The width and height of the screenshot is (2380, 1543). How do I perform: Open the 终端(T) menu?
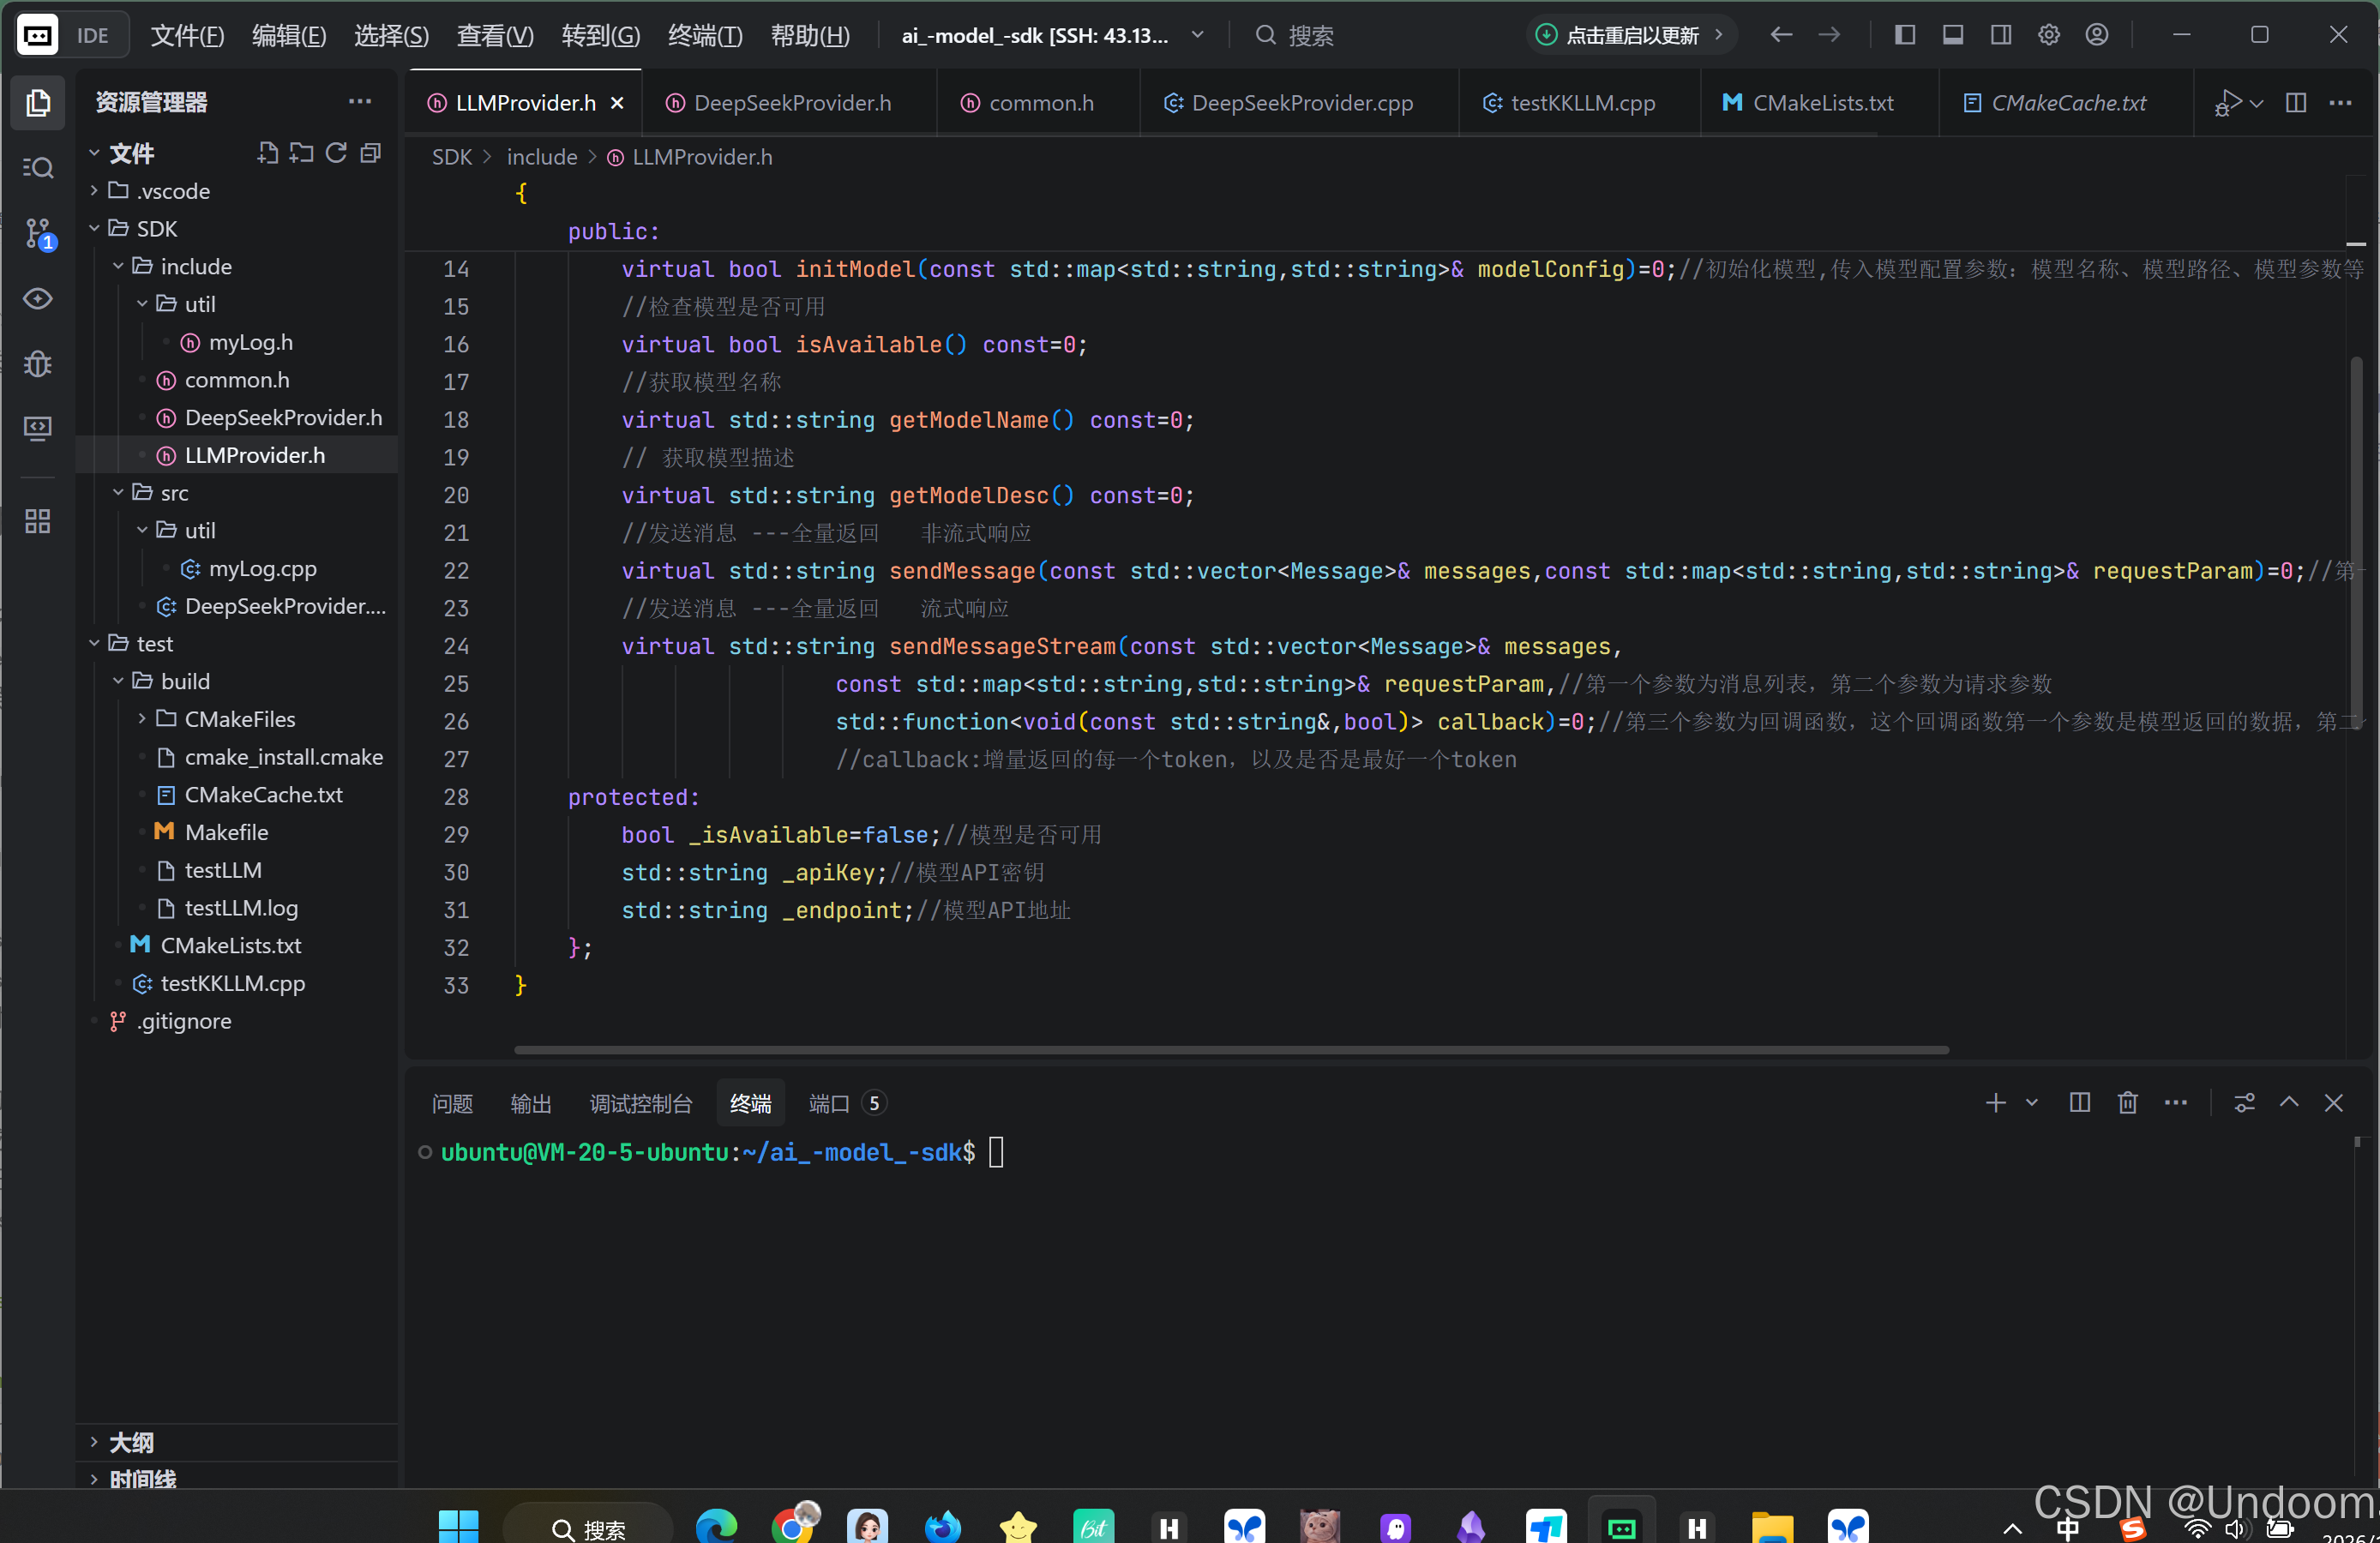(704, 36)
